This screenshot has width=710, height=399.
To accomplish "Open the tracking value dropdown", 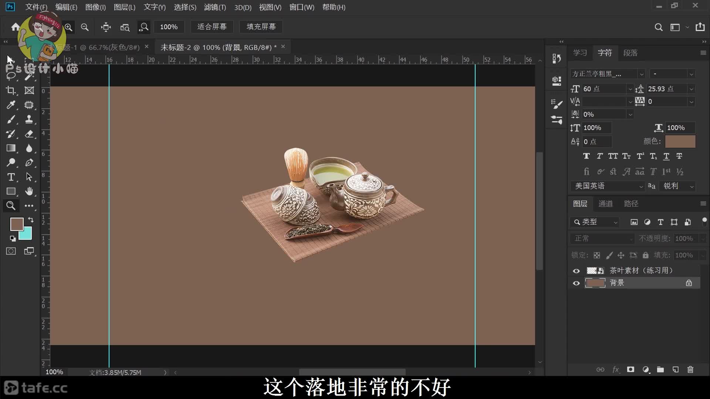I will click(691, 102).
